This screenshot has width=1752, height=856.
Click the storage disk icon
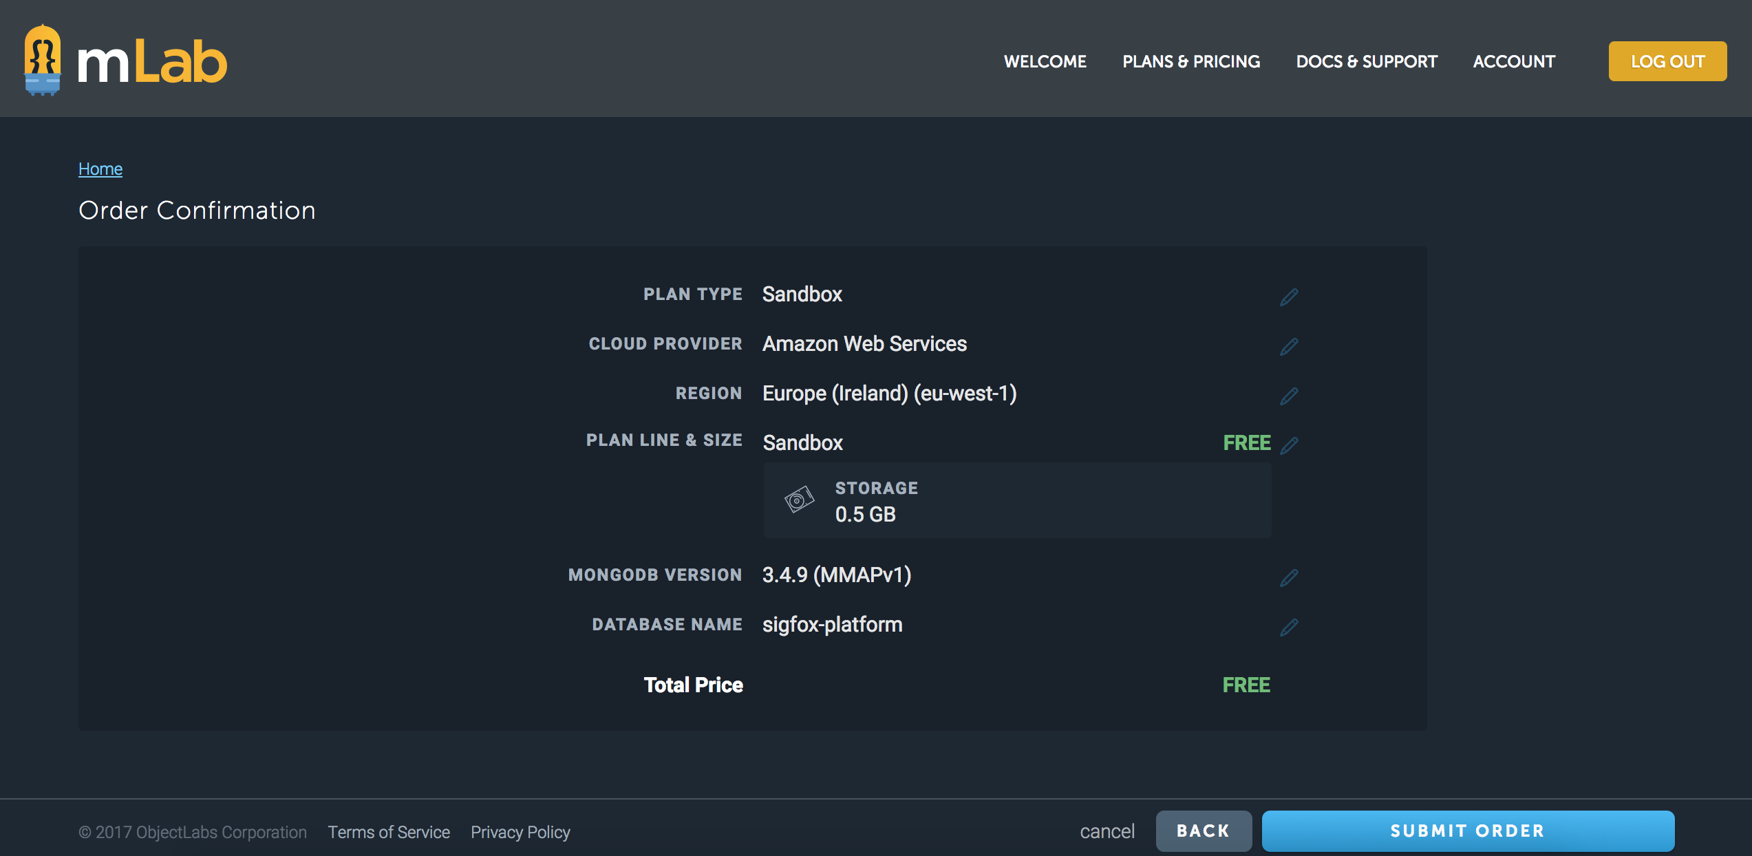[798, 500]
